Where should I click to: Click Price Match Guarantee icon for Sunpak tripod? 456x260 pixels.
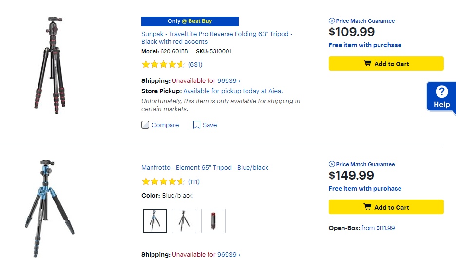coord(332,21)
